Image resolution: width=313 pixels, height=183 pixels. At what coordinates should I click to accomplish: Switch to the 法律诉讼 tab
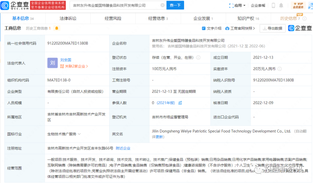click(68, 18)
